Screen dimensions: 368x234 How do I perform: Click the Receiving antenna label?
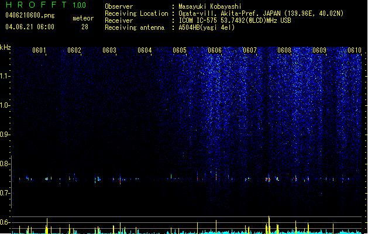[135, 27]
